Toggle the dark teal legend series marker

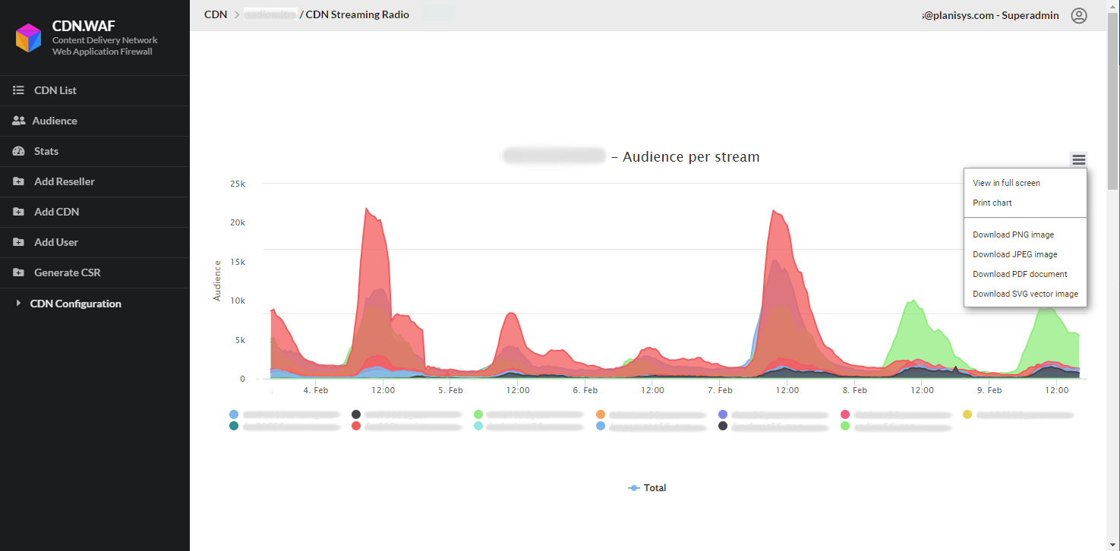coord(234,427)
